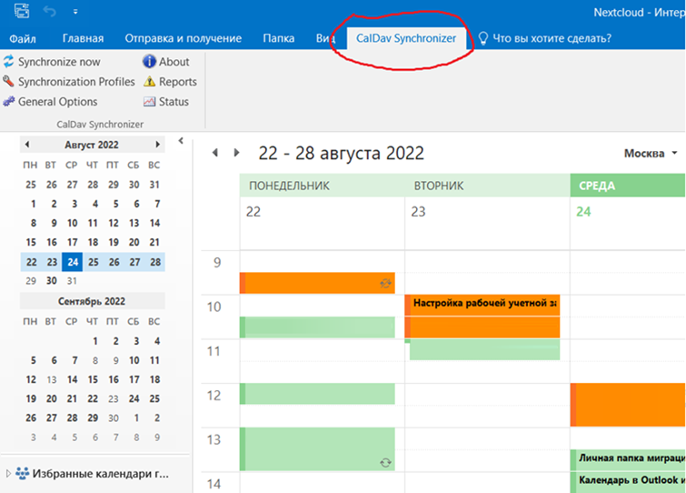Image resolution: width=686 pixels, height=493 pixels.
Task: Click date 24 in week view
Action: [583, 212]
